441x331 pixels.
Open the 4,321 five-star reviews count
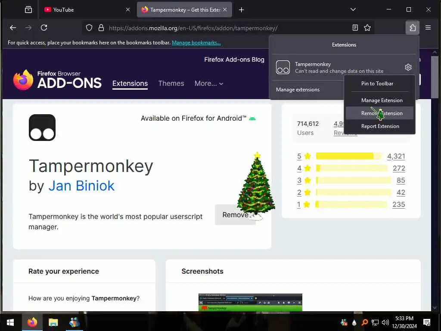(396, 156)
